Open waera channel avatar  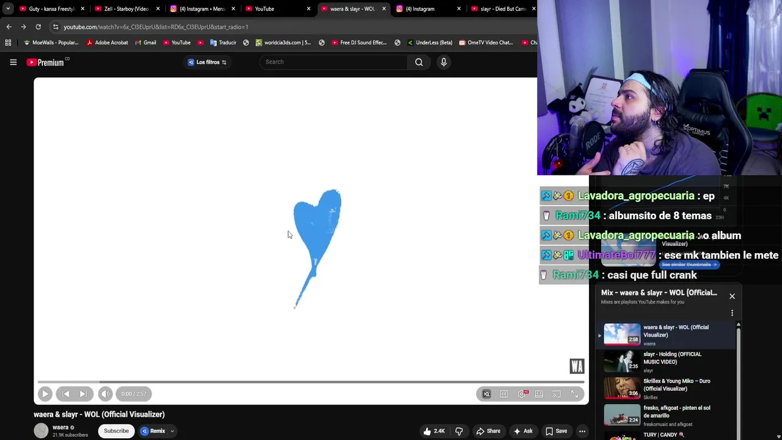[x=41, y=431]
